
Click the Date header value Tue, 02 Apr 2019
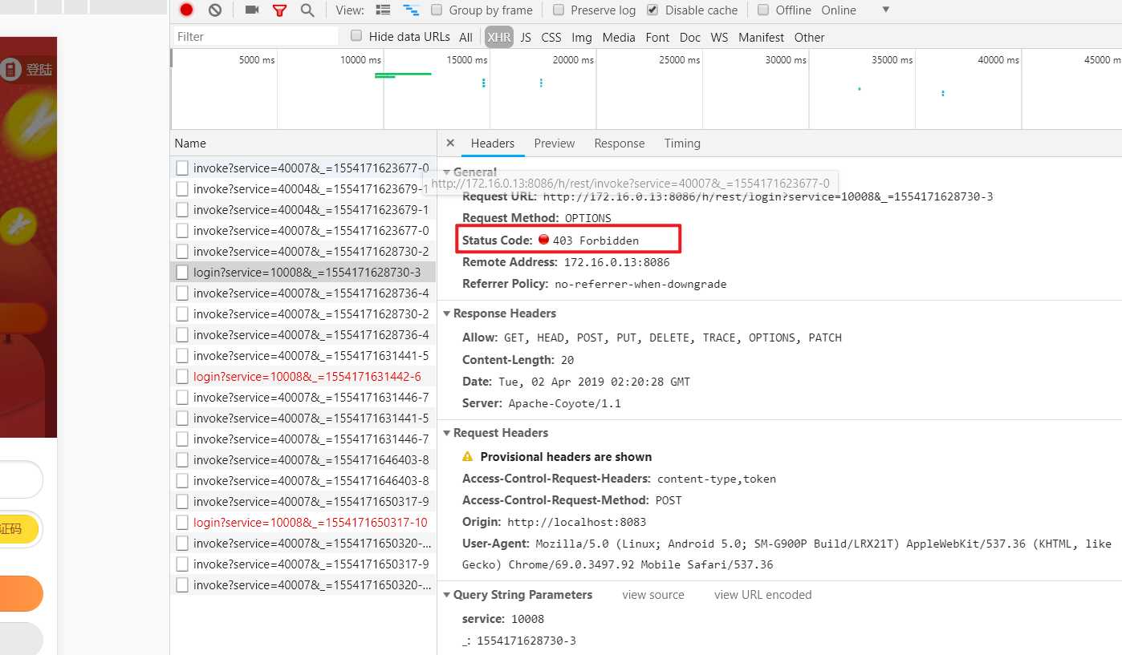[x=594, y=382]
